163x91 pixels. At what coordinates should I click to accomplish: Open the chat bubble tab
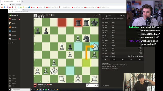pyautogui.click(x=105, y=60)
